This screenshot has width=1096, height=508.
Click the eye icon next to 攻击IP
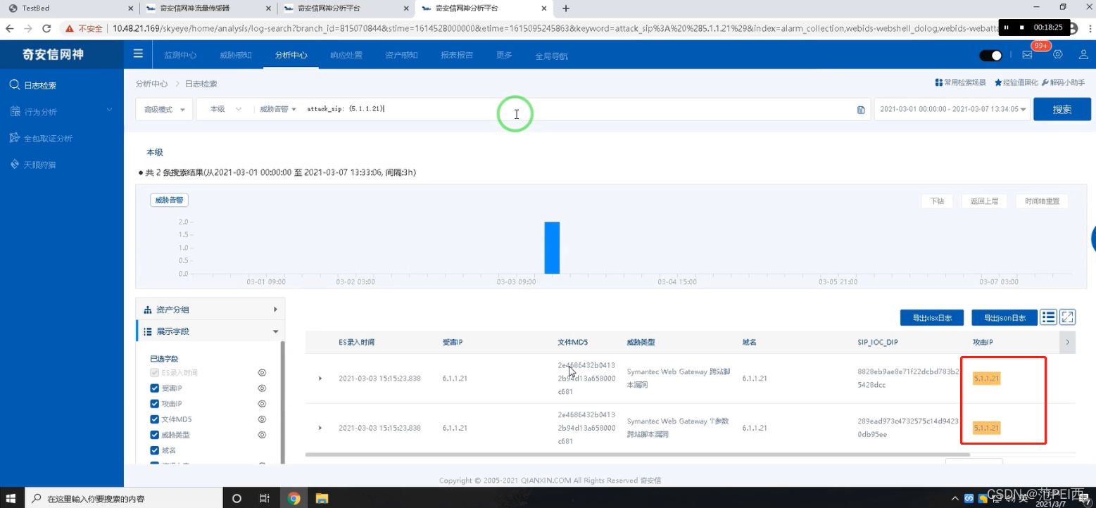pyautogui.click(x=262, y=404)
